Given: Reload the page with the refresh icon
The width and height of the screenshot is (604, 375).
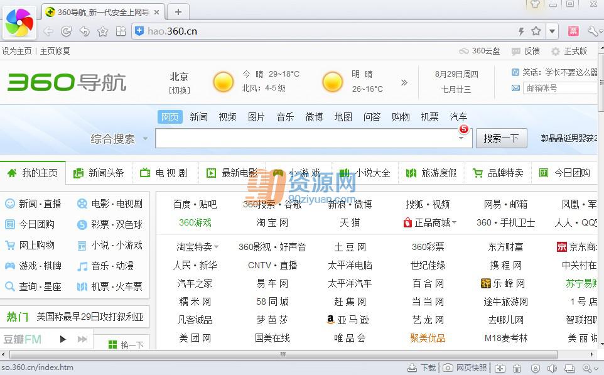Looking at the screenshot, I should point(67,31).
